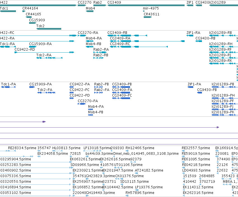
Task: Select the CG15909-RA transcript label
Action: click(x=41, y=44)
